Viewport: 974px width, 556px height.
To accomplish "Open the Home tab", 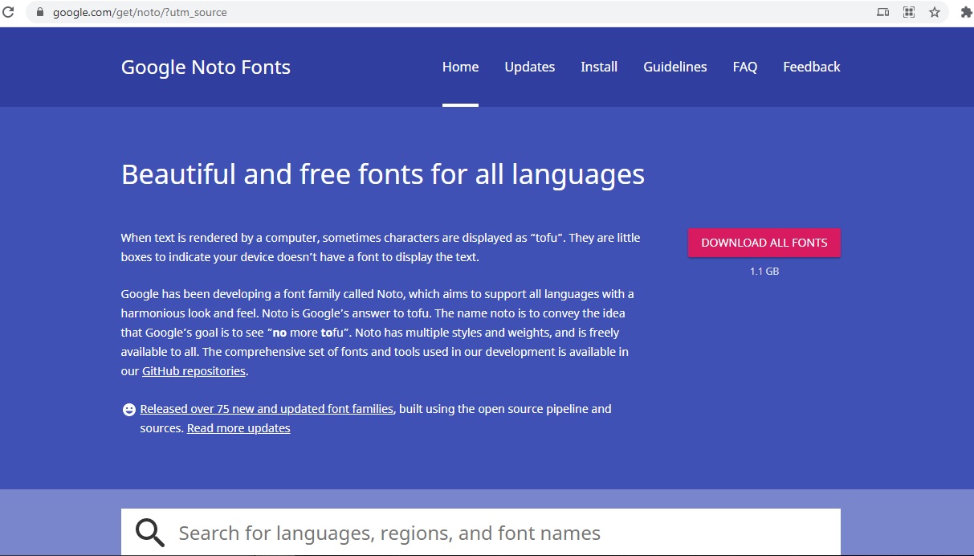I will coord(460,67).
